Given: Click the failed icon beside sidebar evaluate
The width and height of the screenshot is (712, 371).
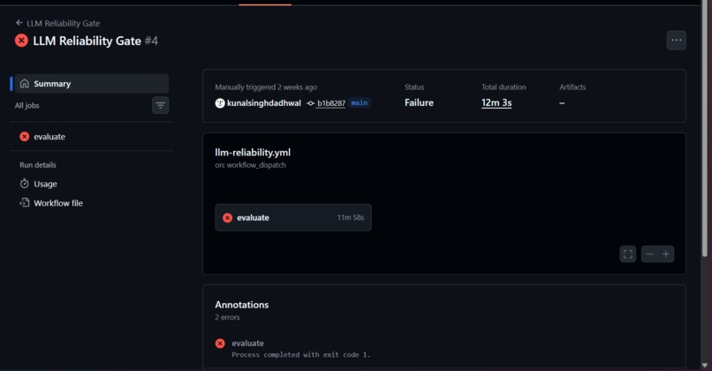Looking at the screenshot, I should pos(25,137).
